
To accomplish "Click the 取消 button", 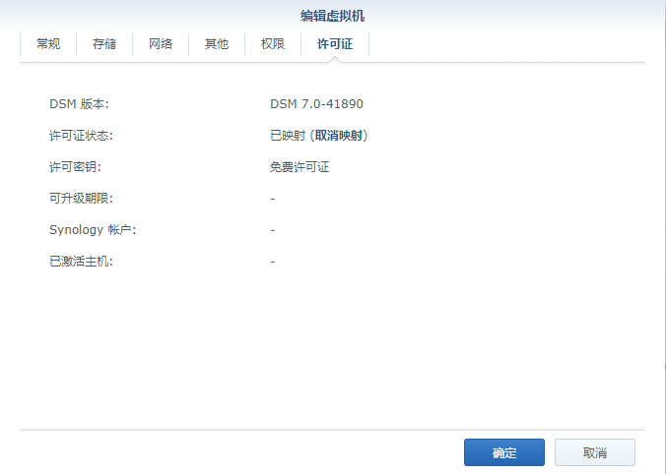I will 595,452.
